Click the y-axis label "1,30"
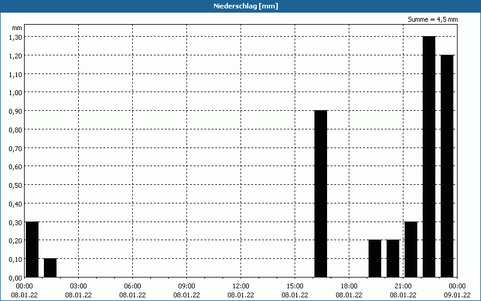 16,37
